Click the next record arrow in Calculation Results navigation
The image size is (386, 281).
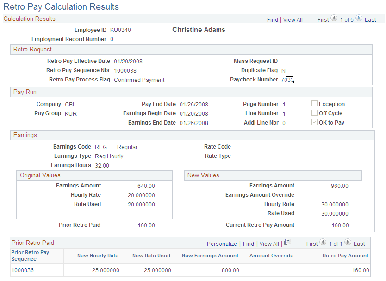point(359,19)
